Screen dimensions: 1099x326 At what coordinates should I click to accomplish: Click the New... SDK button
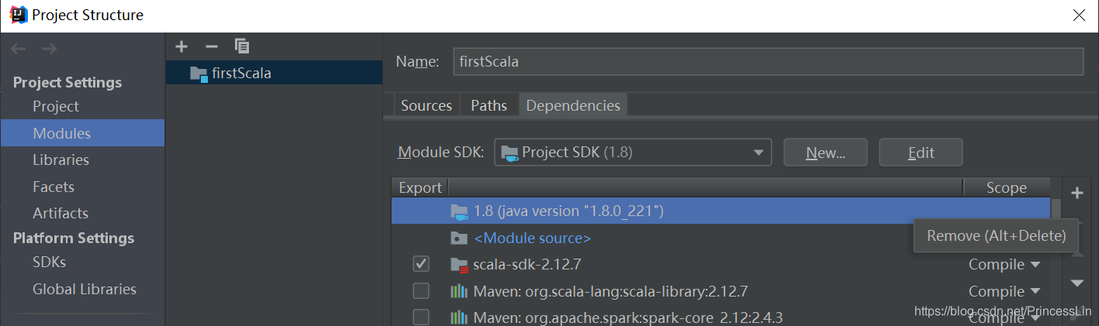pos(825,153)
